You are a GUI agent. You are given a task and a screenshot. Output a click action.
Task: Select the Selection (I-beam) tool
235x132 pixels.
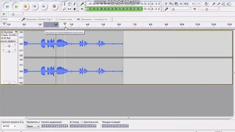(x=65, y=4)
